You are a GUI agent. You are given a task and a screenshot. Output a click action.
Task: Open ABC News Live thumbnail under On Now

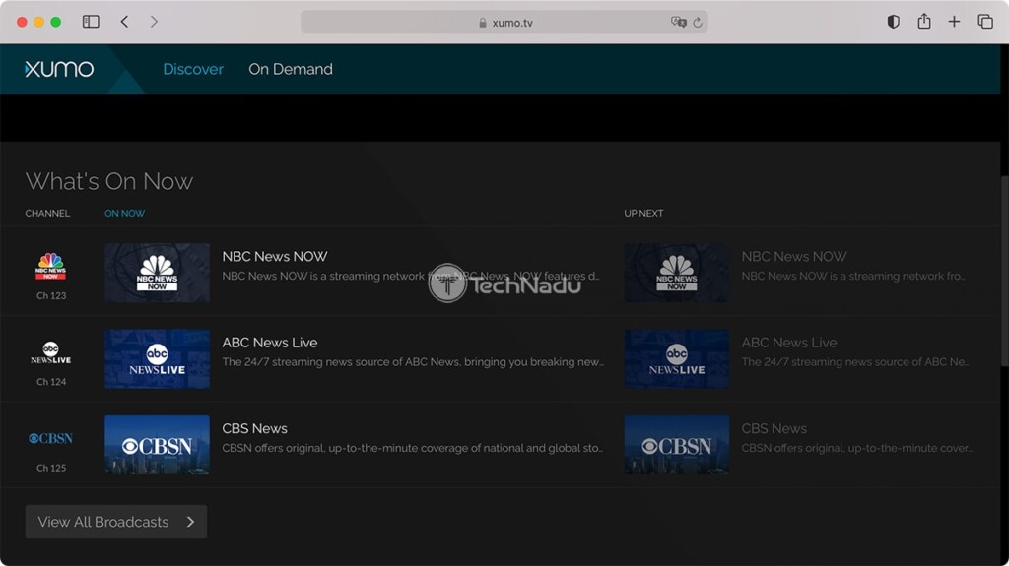coord(157,359)
